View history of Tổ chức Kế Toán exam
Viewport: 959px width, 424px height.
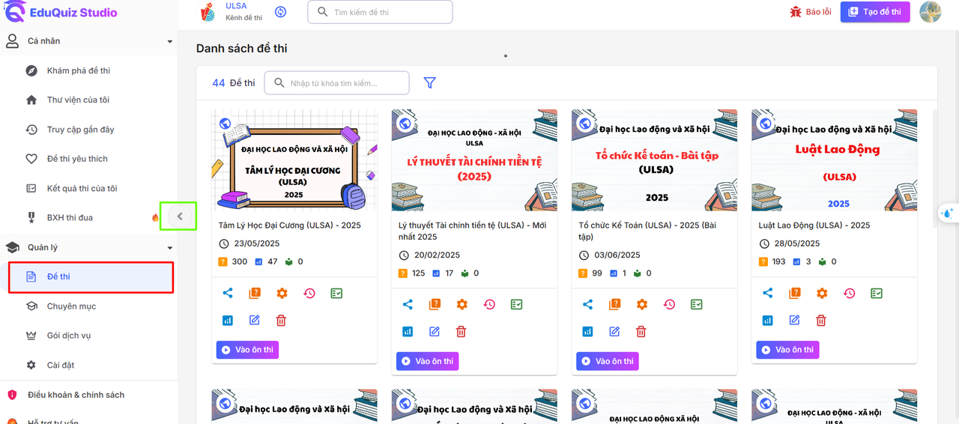click(x=669, y=304)
